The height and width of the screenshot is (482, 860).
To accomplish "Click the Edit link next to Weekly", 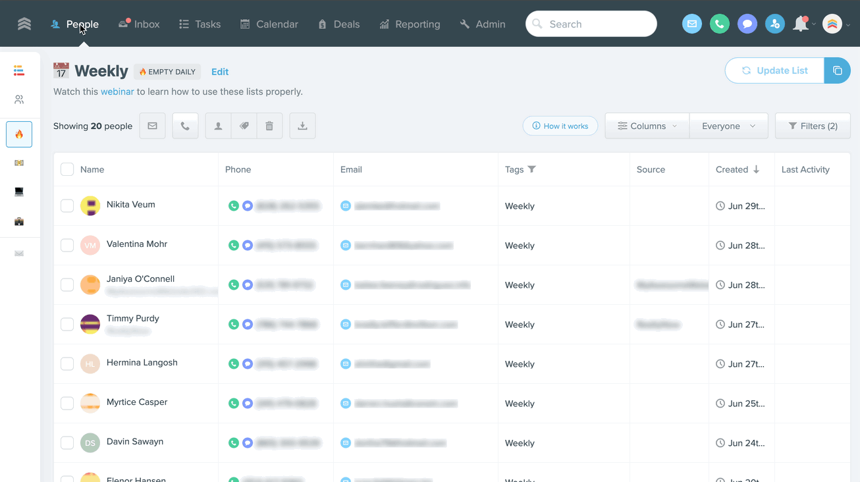I will tap(220, 72).
